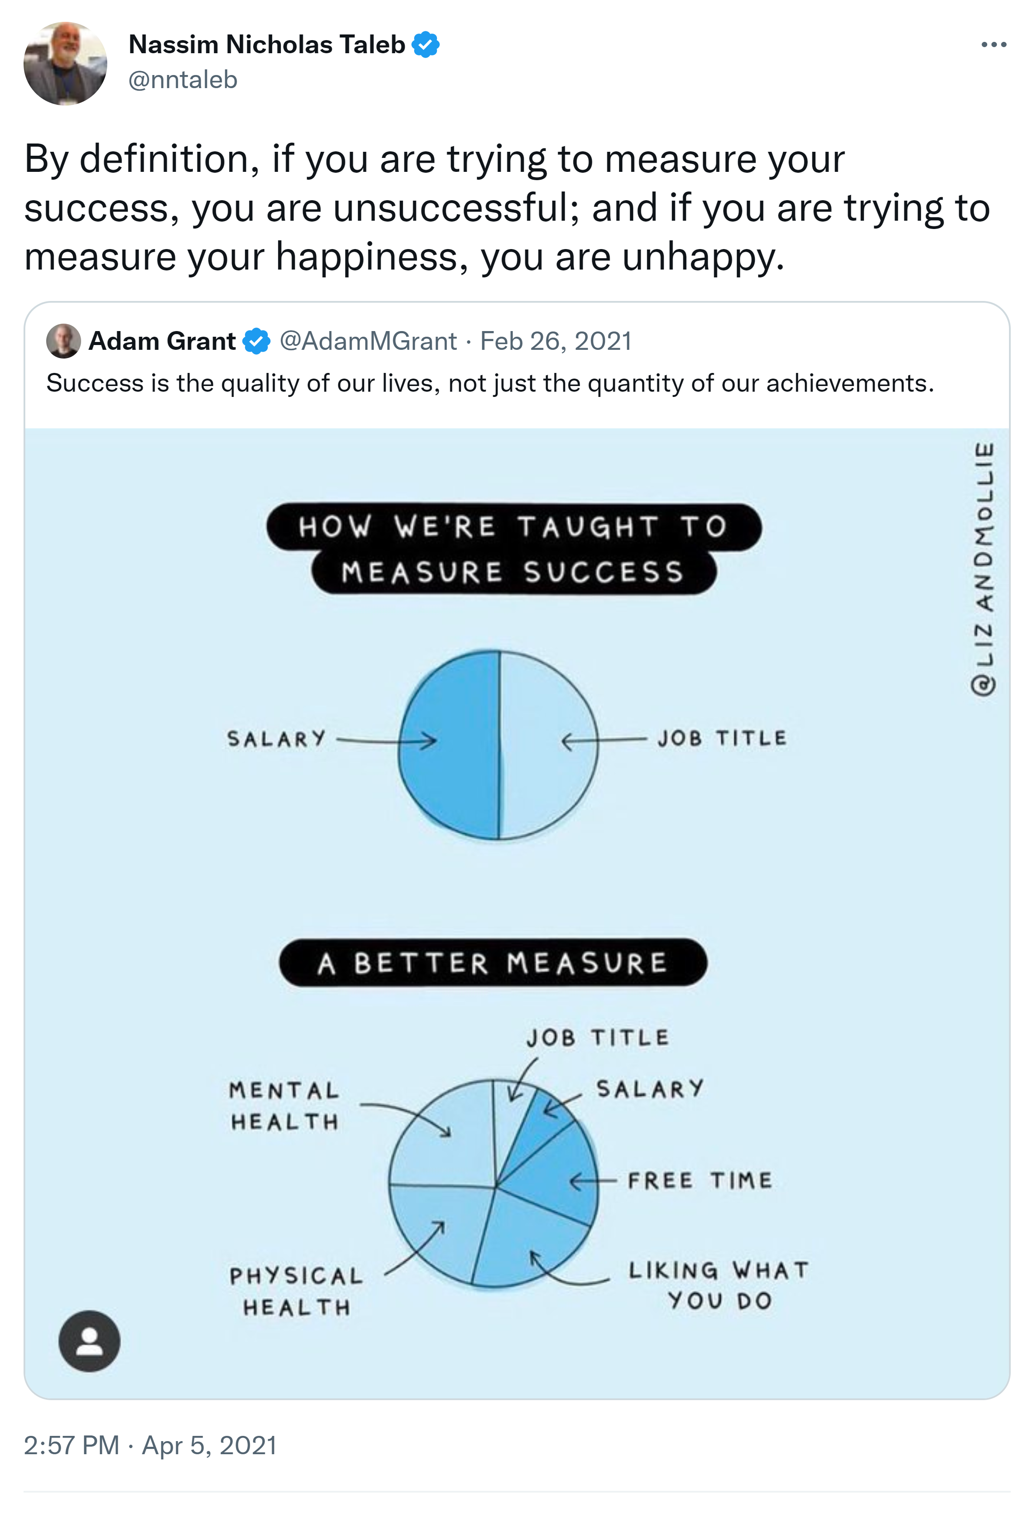Click the @AdamMGrant handle
1026x1524 pixels.
(368, 341)
